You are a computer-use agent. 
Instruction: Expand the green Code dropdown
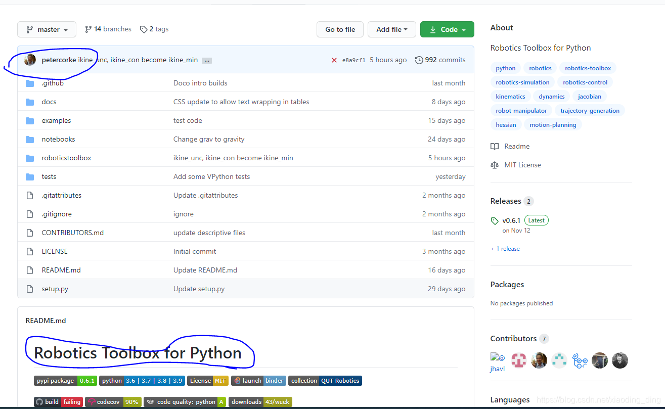(x=447, y=29)
